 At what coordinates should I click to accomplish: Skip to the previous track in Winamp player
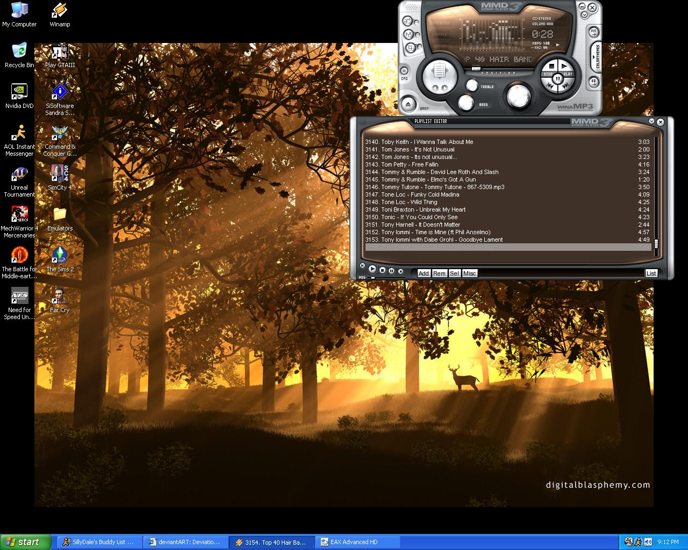pyautogui.click(x=550, y=86)
